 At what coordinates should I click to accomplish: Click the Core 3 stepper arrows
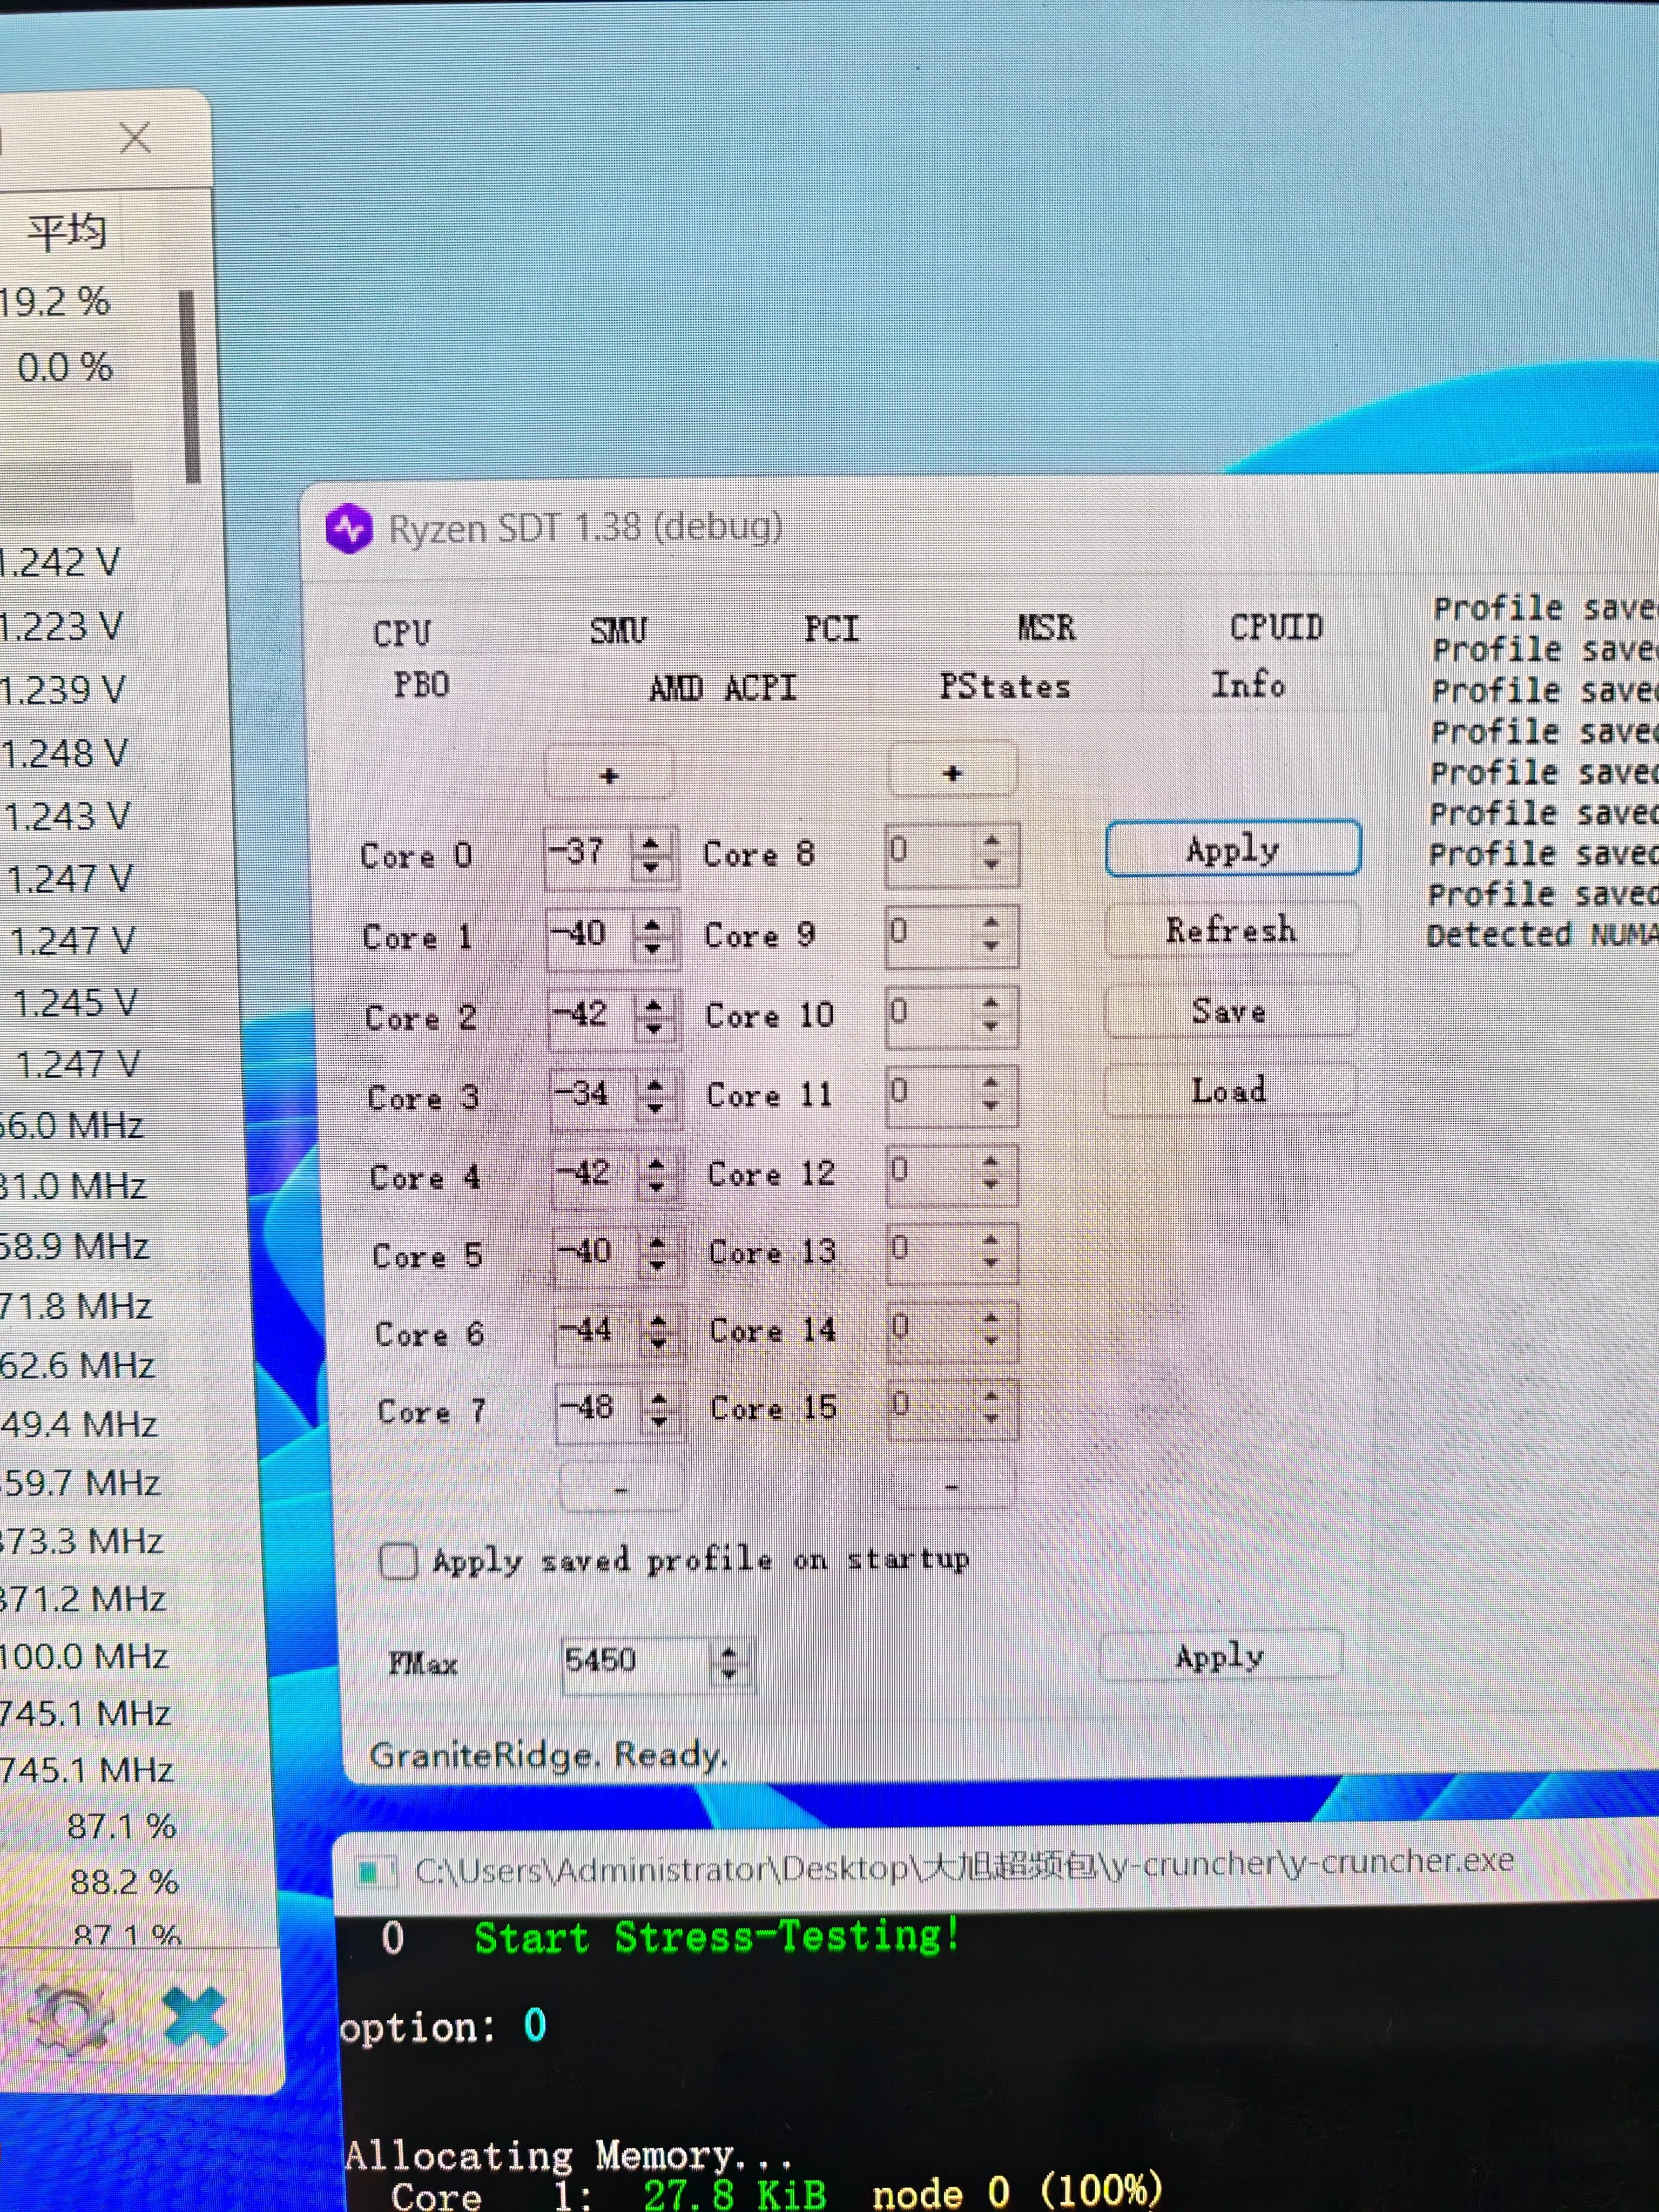pos(655,1097)
